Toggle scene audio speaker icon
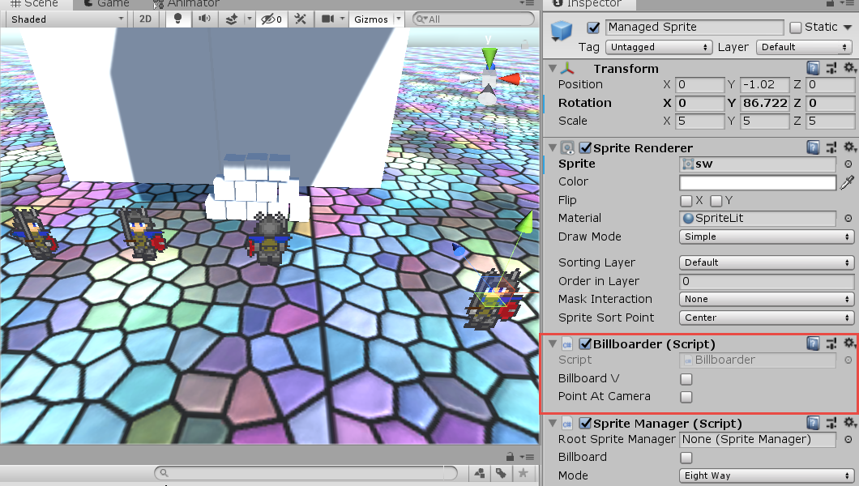859x486 pixels. [204, 19]
